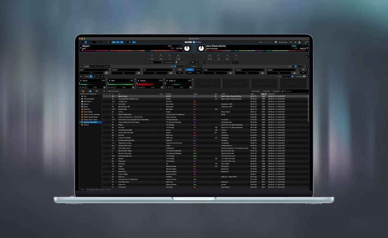Play the Airhorn sampler slot
Screen dimensions: 388x238
[x=81, y=81]
